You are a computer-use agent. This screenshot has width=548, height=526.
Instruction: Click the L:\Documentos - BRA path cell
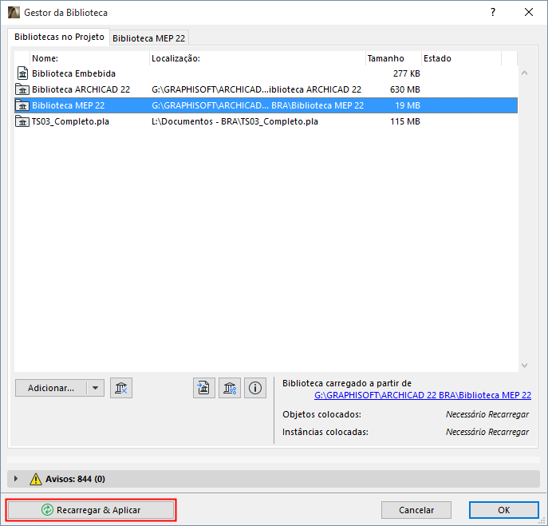click(x=235, y=121)
